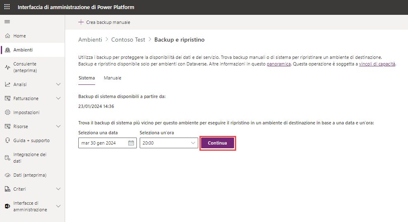The width and height of the screenshot is (408, 222).
Task: Open the vincoli di capacità link
Action: pos(377,64)
